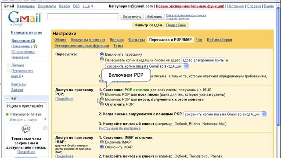The height and width of the screenshot is (158, 281).
Task: Open the Ярлыки settings tab
Action: pos(117,40)
